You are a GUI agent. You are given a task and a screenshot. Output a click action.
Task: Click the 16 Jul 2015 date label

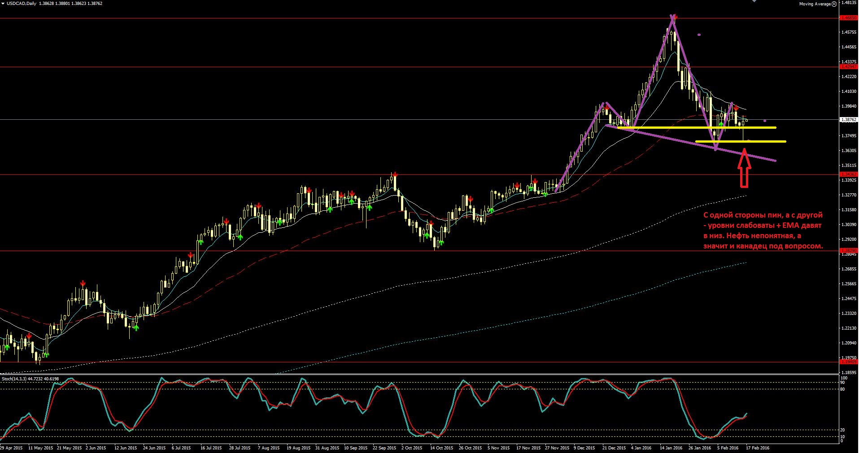(211, 448)
